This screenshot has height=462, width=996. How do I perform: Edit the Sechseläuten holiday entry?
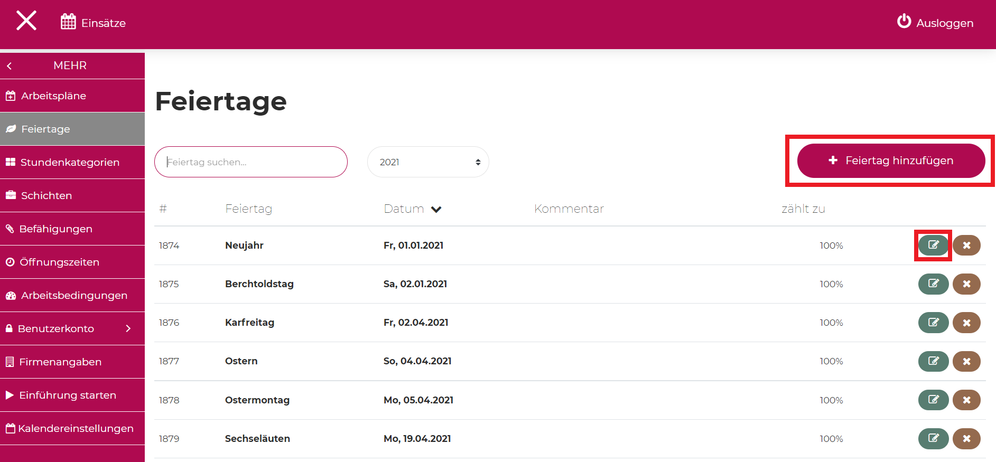pos(933,439)
